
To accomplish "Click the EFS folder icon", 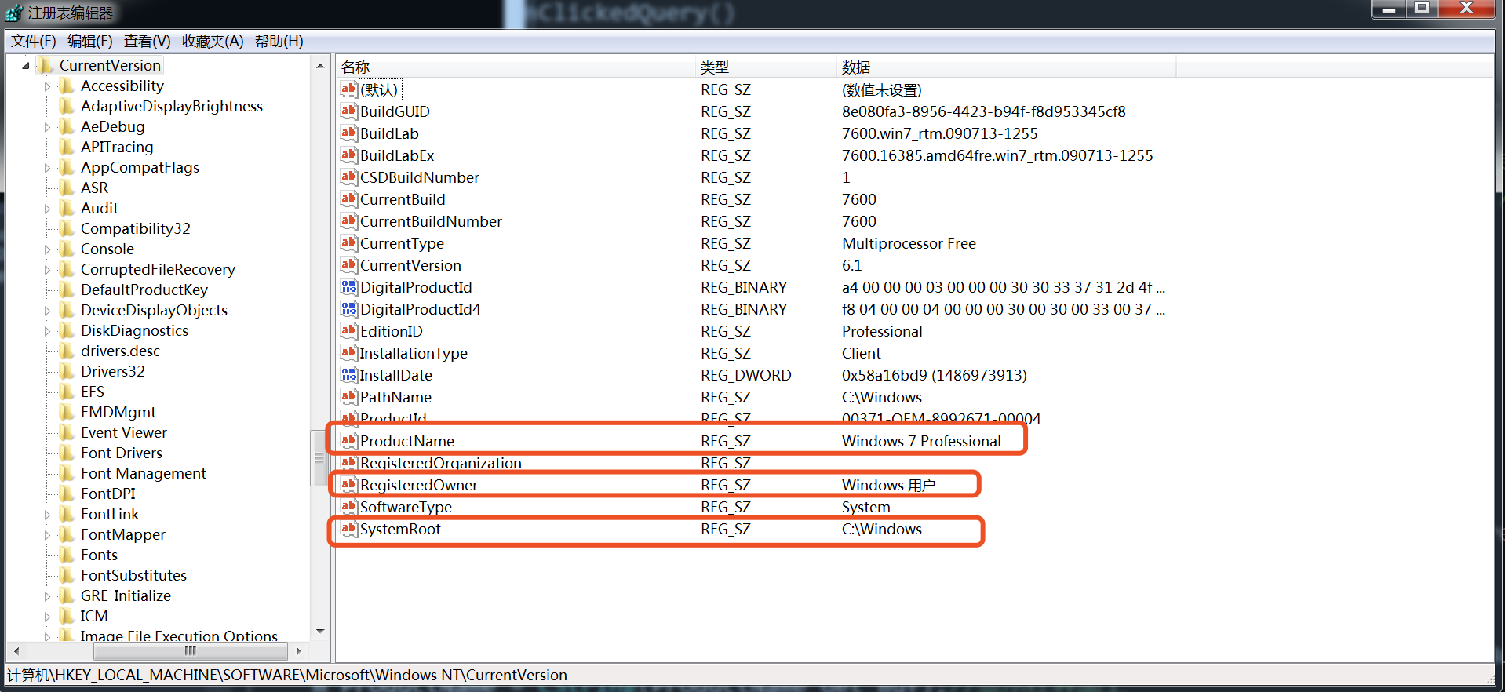I will [68, 392].
